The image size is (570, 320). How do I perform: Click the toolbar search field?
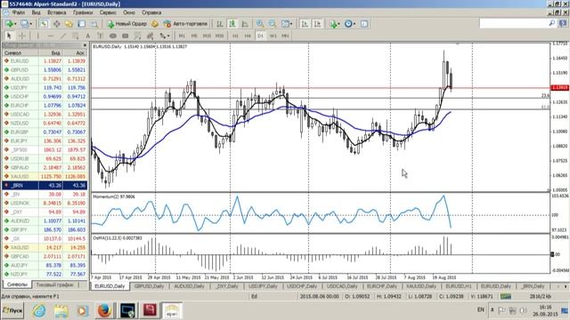[x=517, y=24]
